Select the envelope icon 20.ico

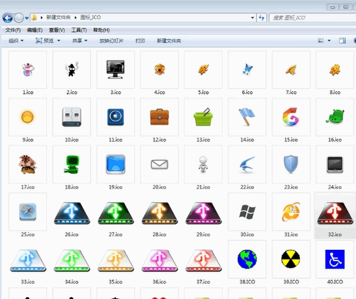pos(159,164)
